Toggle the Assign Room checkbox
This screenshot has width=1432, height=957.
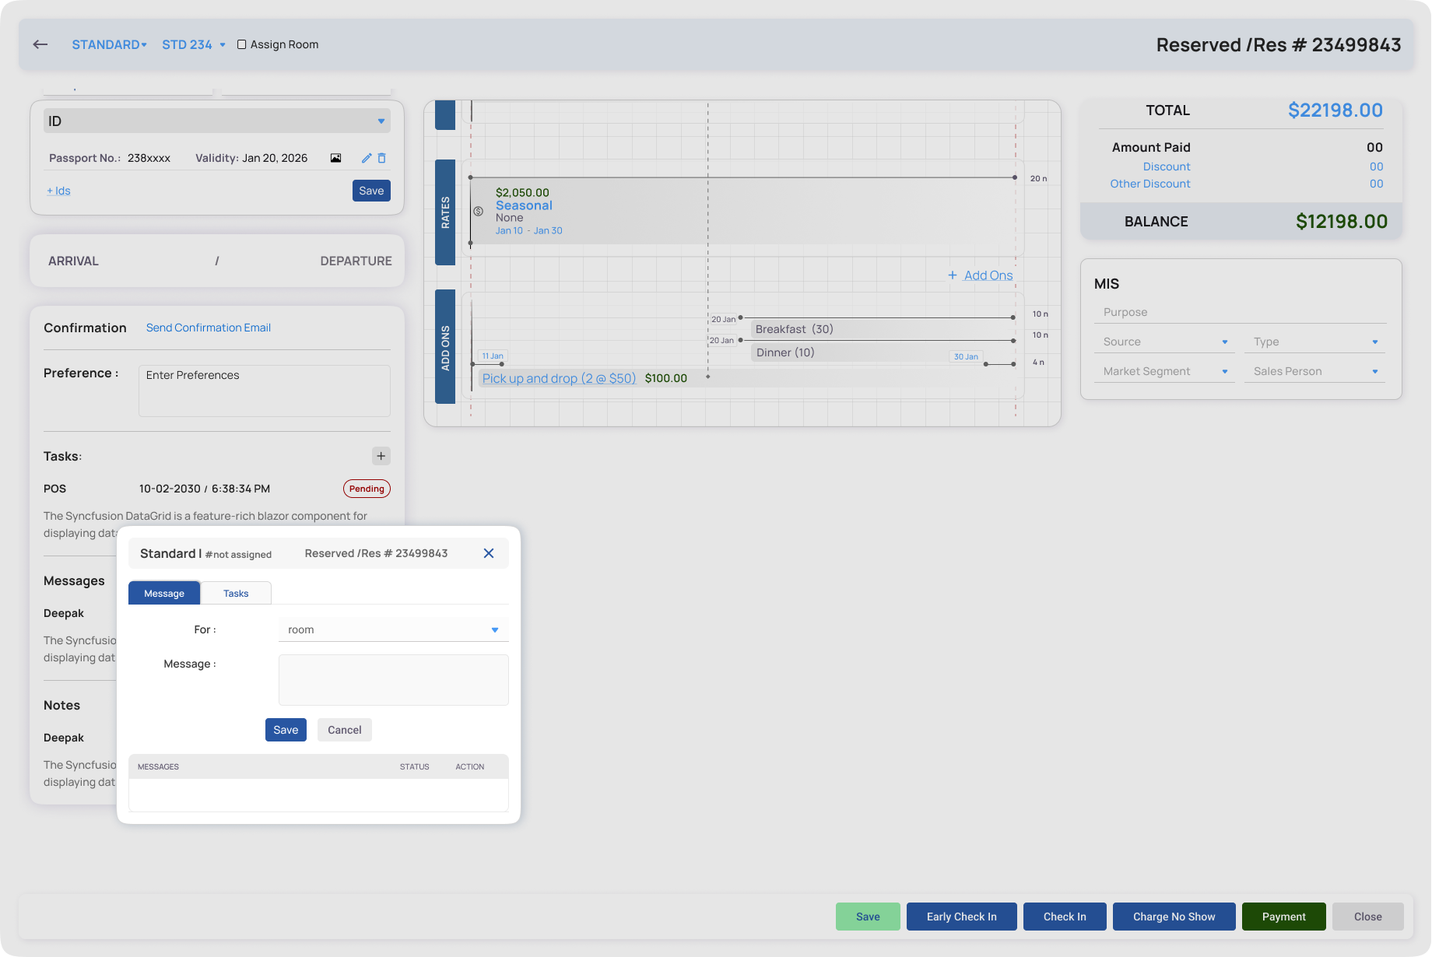pyautogui.click(x=242, y=44)
